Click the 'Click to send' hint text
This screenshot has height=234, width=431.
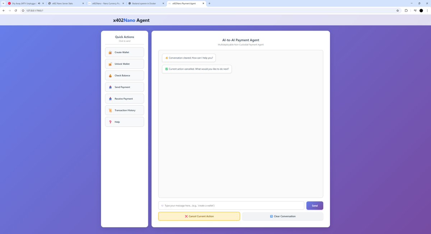[124, 41]
